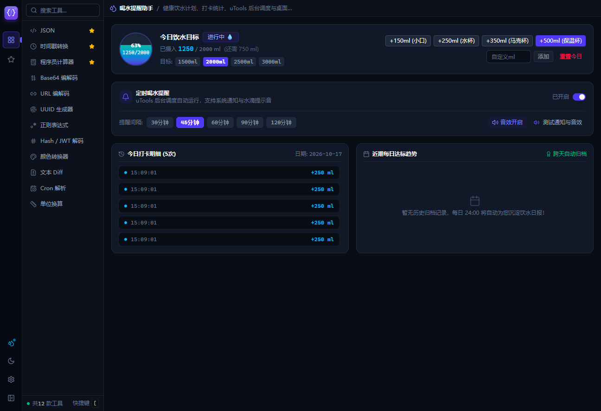Run 测试通知与音效
The width and height of the screenshot is (601, 411).
[558, 122]
